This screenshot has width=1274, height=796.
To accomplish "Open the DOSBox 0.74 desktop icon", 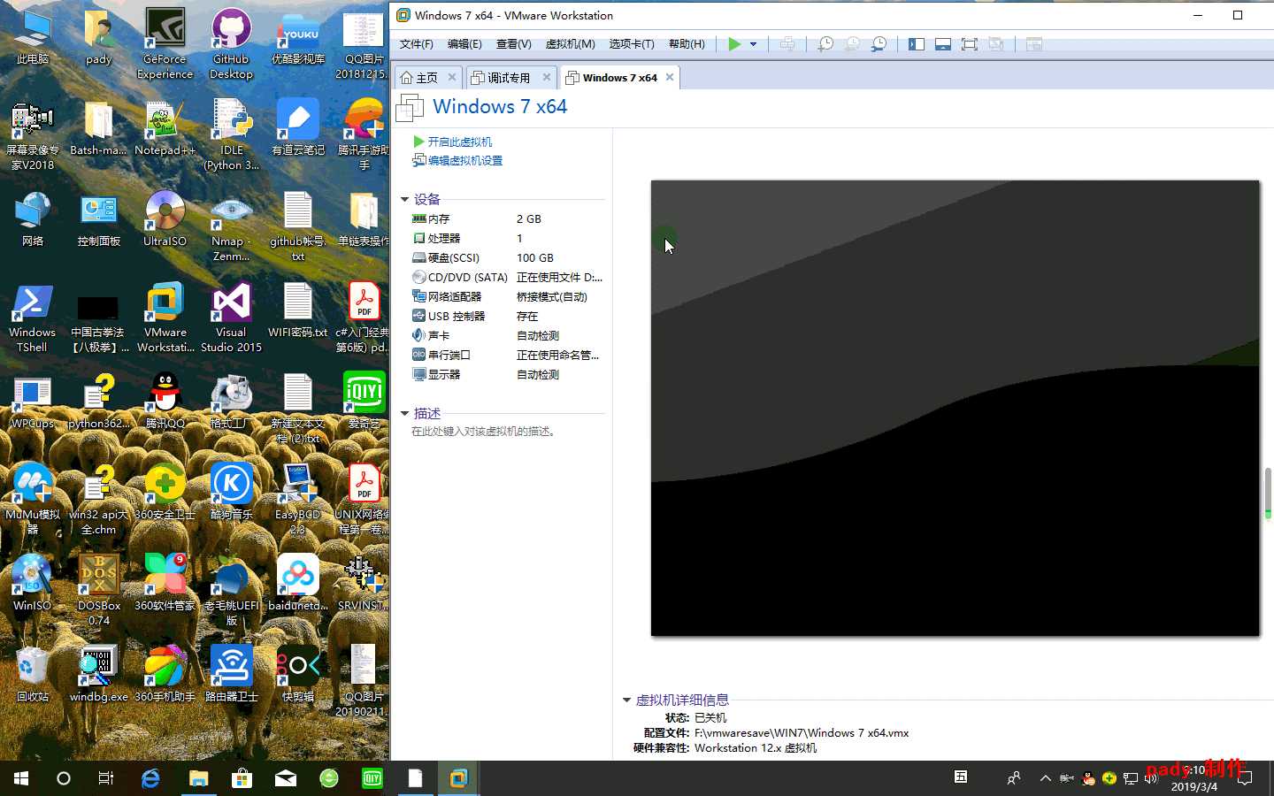I will 98,591.
